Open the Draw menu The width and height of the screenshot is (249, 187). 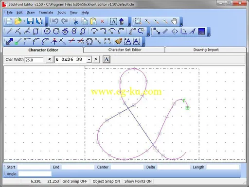coord(31,13)
